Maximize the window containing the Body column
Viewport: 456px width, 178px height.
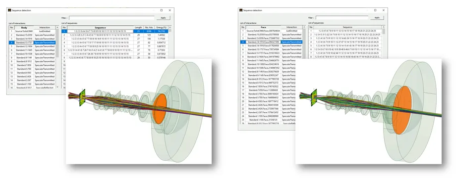[x=162, y=10]
